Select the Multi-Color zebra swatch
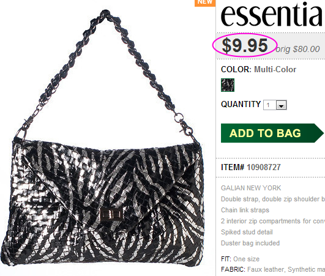The width and height of the screenshot is (325, 276). (228, 85)
